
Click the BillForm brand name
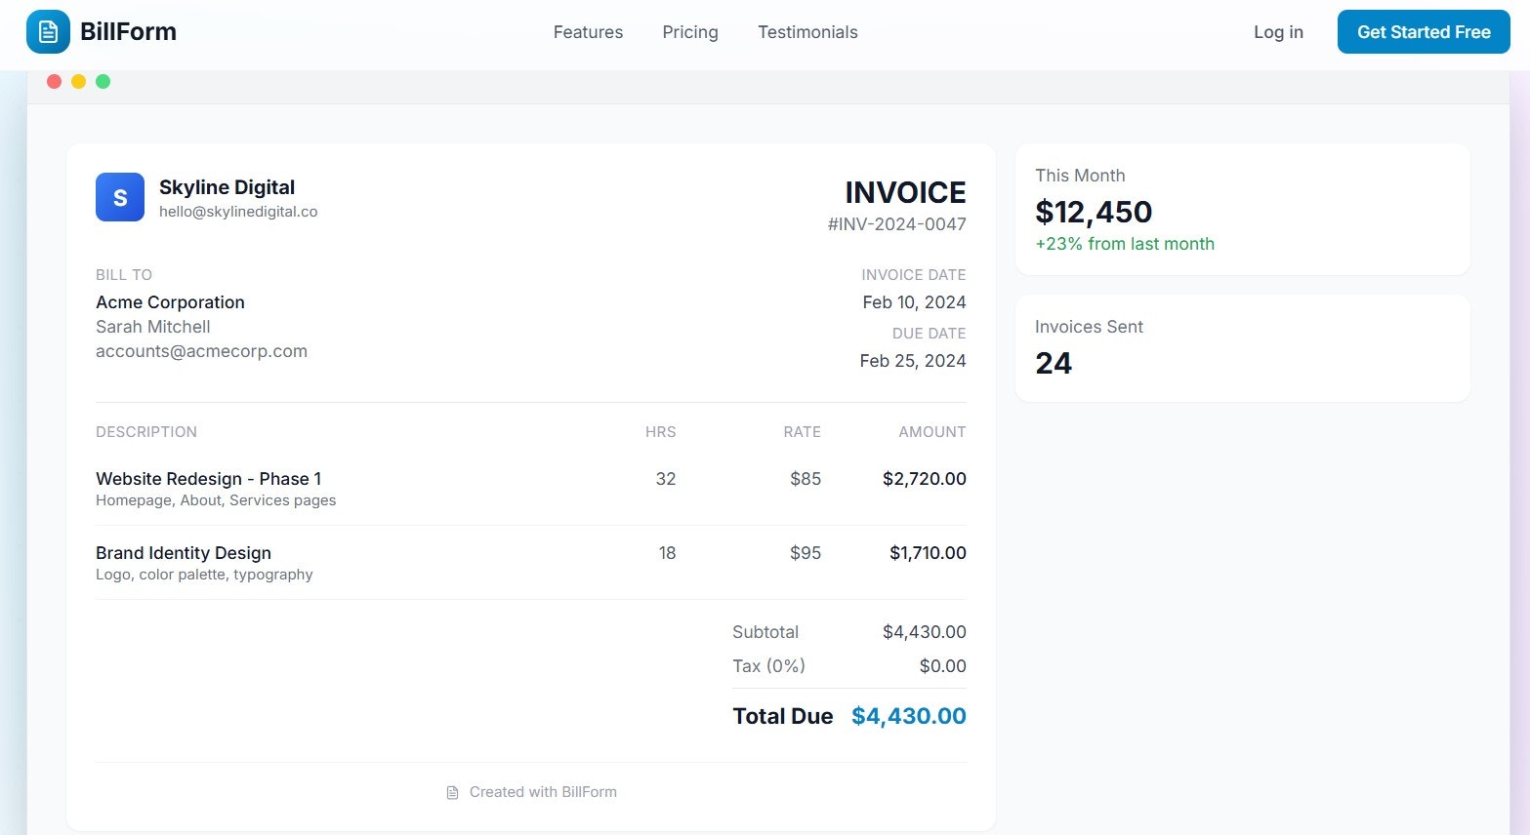coord(128,32)
